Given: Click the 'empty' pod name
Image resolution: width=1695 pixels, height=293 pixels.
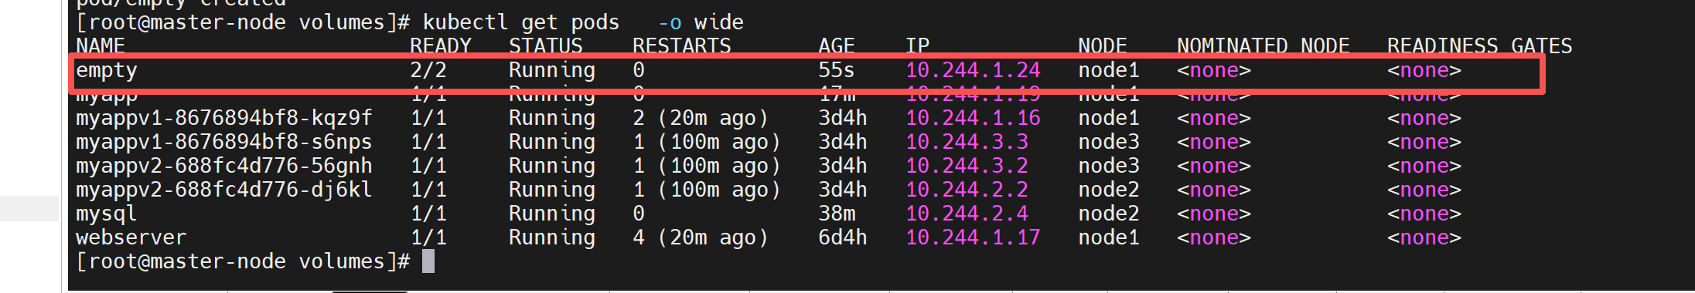Looking at the screenshot, I should click(107, 71).
